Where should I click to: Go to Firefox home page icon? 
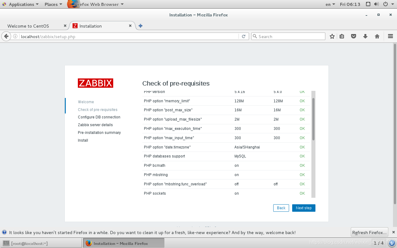point(377,36)
